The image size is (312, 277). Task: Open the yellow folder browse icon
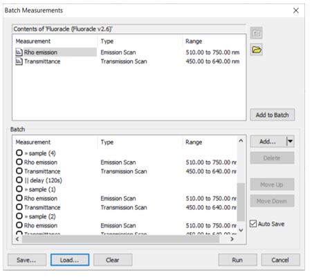tap(257, 50)
